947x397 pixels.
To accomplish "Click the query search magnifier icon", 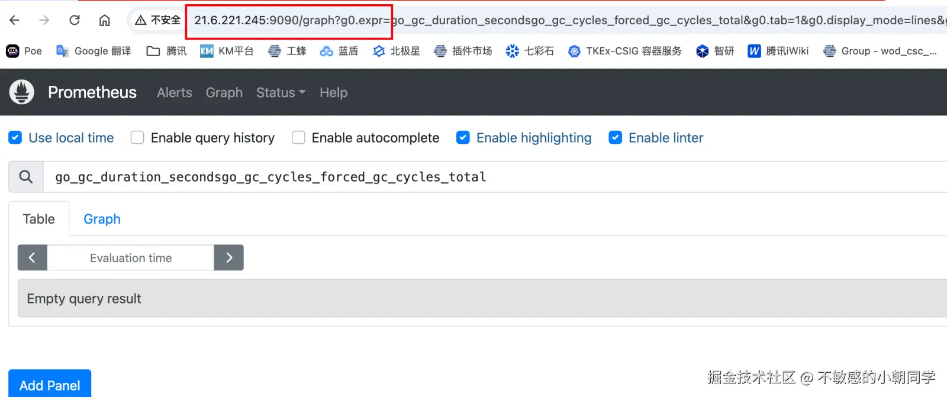I will point(26,177).
